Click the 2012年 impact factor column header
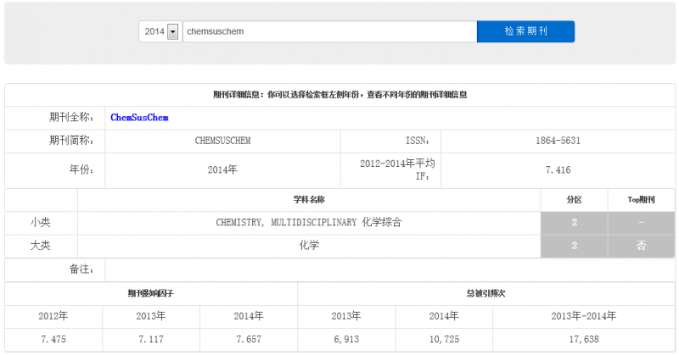Screen dimensions: 679x355 tap(53, 317)
